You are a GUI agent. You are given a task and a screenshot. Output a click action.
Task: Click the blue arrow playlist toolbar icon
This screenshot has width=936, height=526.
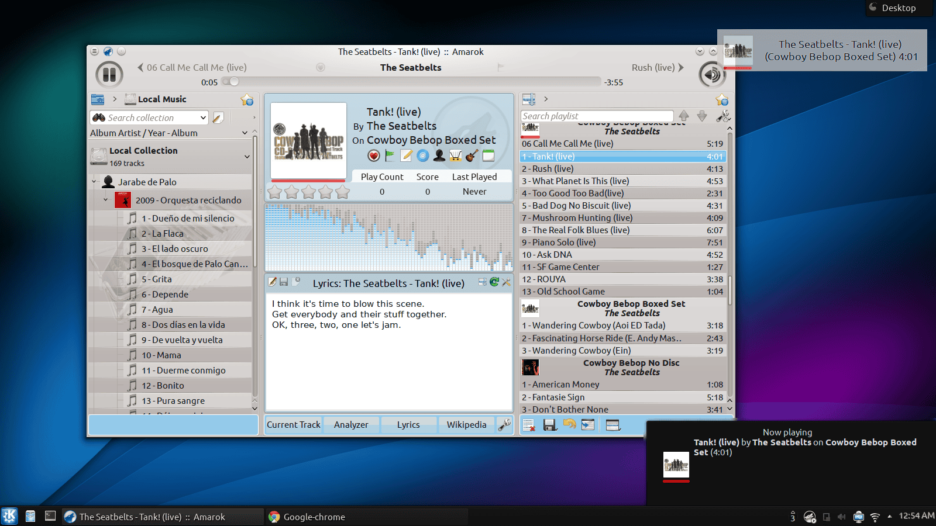[588, 425]
